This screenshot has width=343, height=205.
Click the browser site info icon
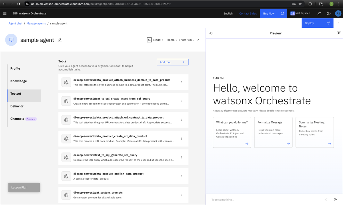(x=27, y=4)
